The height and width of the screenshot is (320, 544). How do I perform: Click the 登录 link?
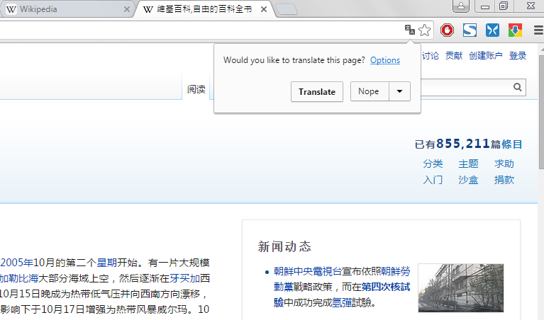[x=517, y=55]
